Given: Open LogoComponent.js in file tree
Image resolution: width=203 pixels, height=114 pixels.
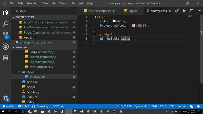Looking at the screenshot, I should 44,62.
